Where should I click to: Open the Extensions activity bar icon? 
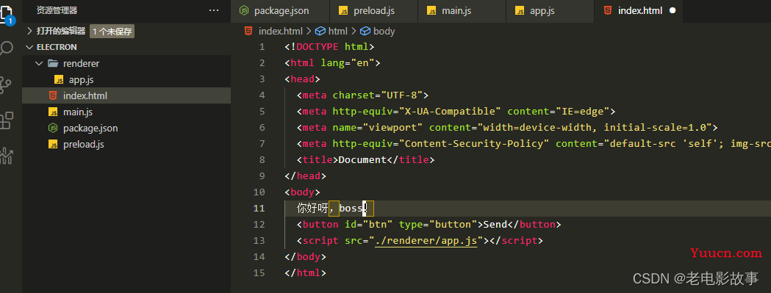(7, 120)
